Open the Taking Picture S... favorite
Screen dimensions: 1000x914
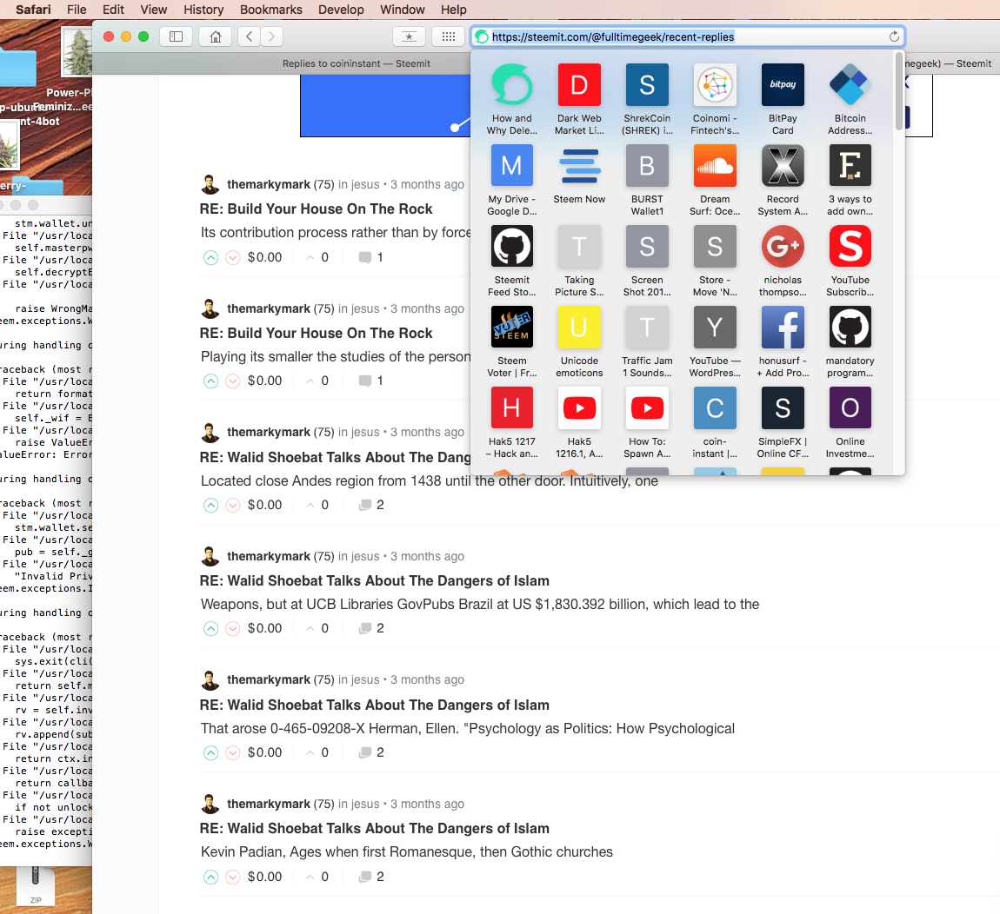tap(579, 261)
